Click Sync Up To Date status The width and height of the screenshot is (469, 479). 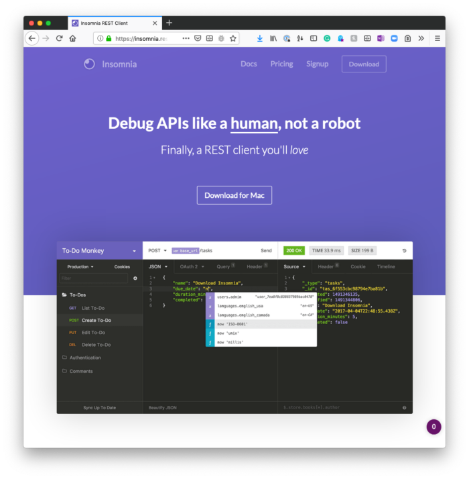(x=99, y=408)
